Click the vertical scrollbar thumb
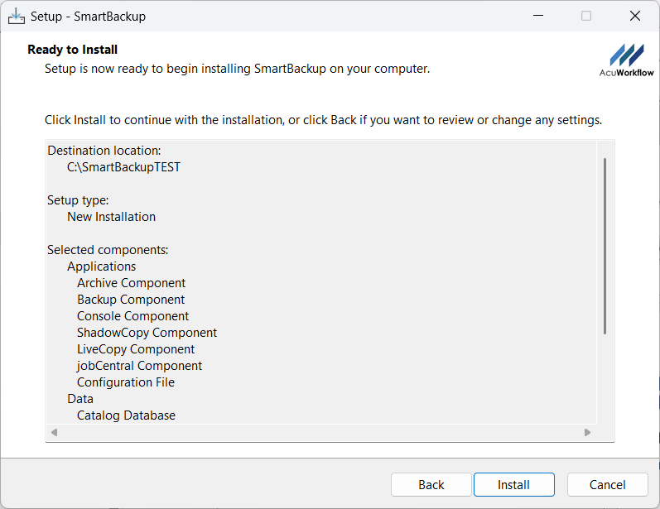 605,245
